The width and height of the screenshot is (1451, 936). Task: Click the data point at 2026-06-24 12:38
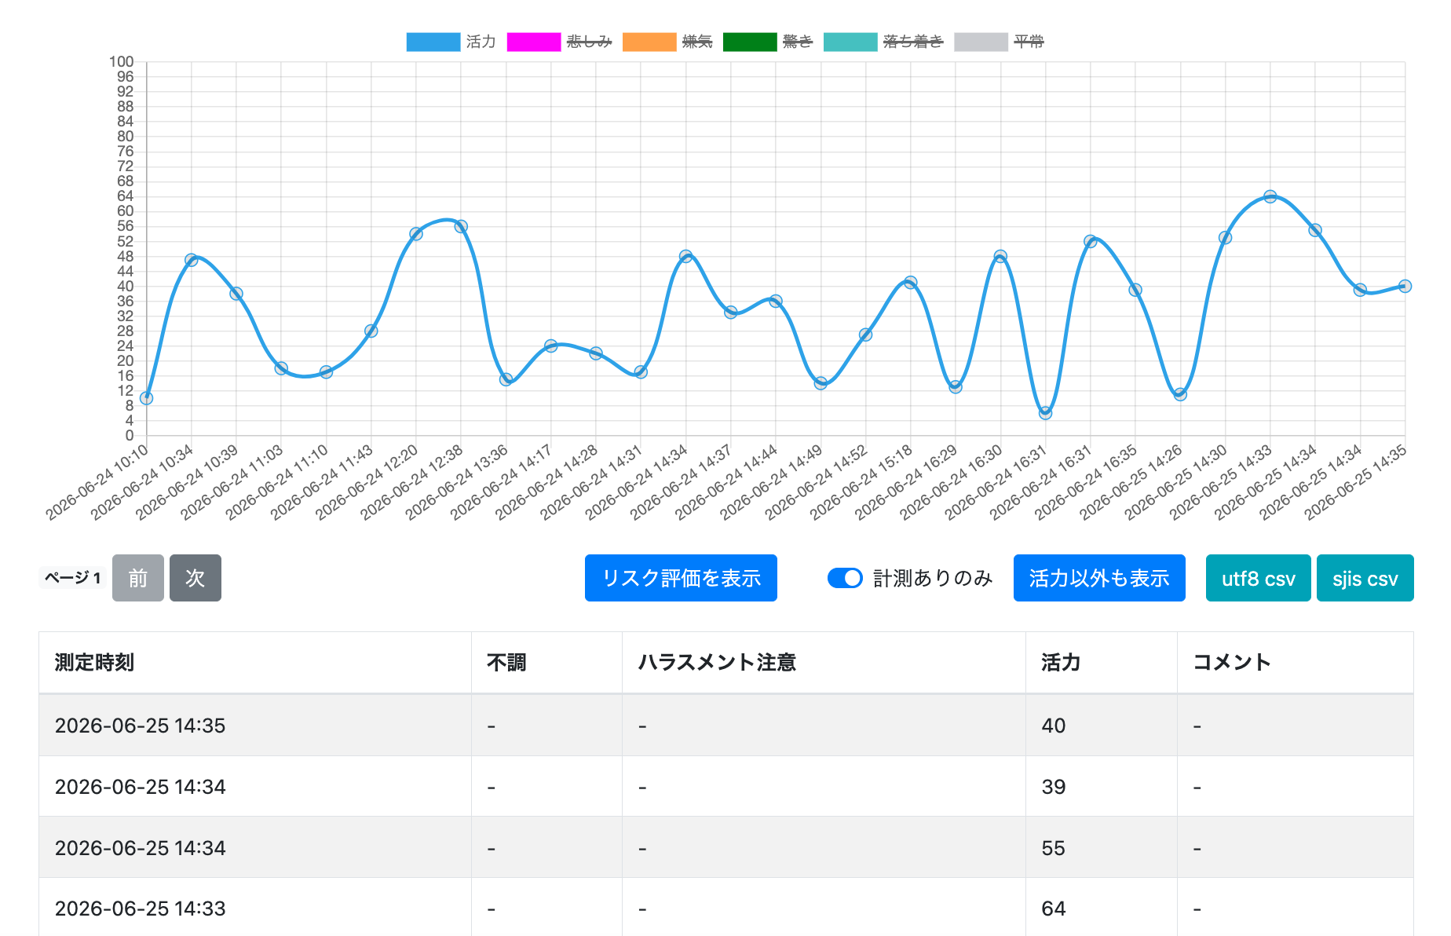(461, 226)
